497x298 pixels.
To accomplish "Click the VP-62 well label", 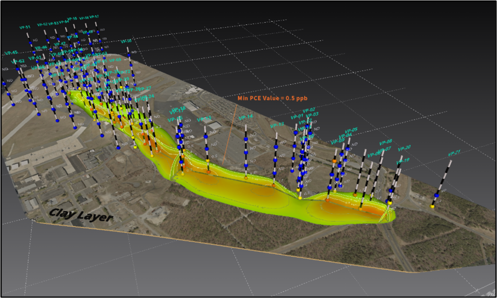I will click(x=18, y=61).
